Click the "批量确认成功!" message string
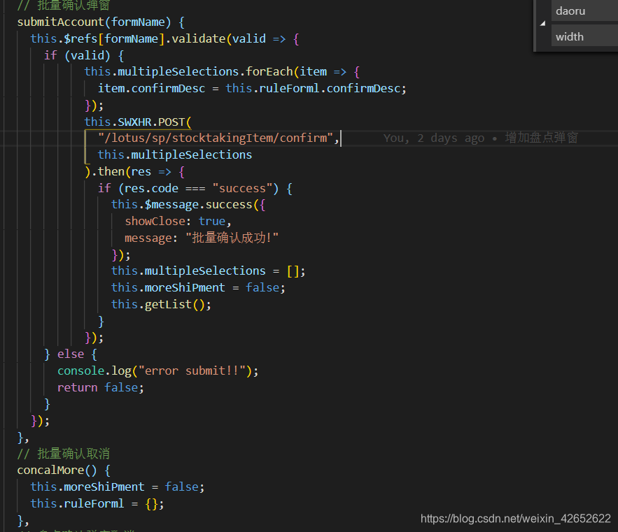618x532 pixels. pyautogui.click(x=232, y=238)
